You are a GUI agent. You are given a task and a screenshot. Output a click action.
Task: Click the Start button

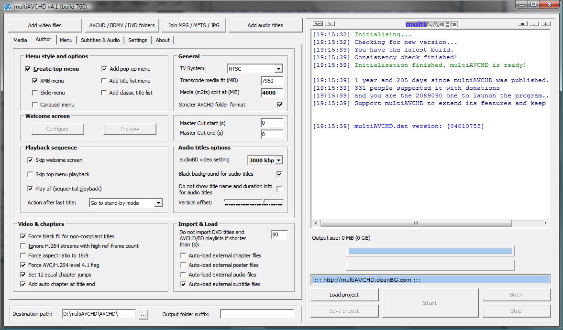pos(430,303)
